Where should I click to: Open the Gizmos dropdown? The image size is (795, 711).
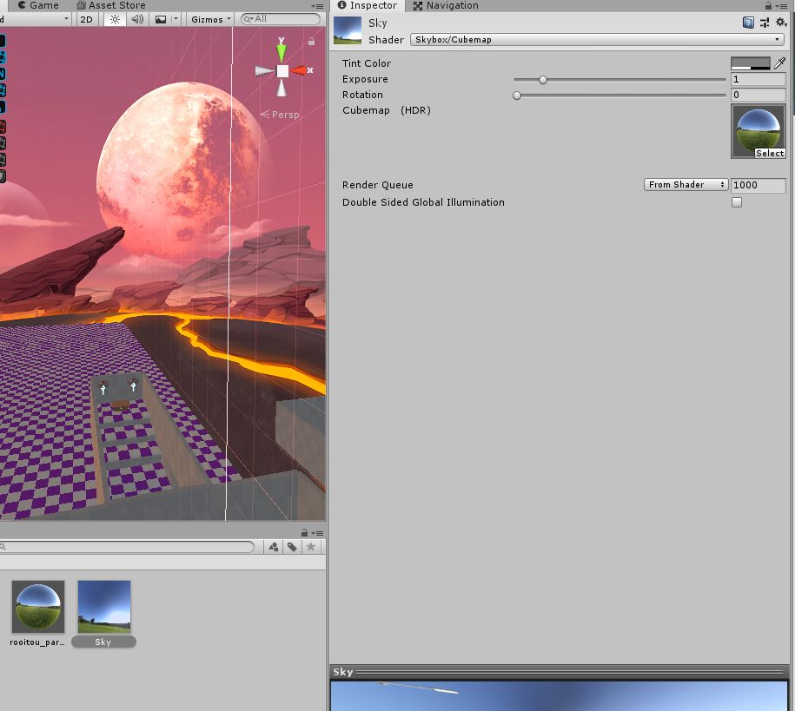coord(209,19)
